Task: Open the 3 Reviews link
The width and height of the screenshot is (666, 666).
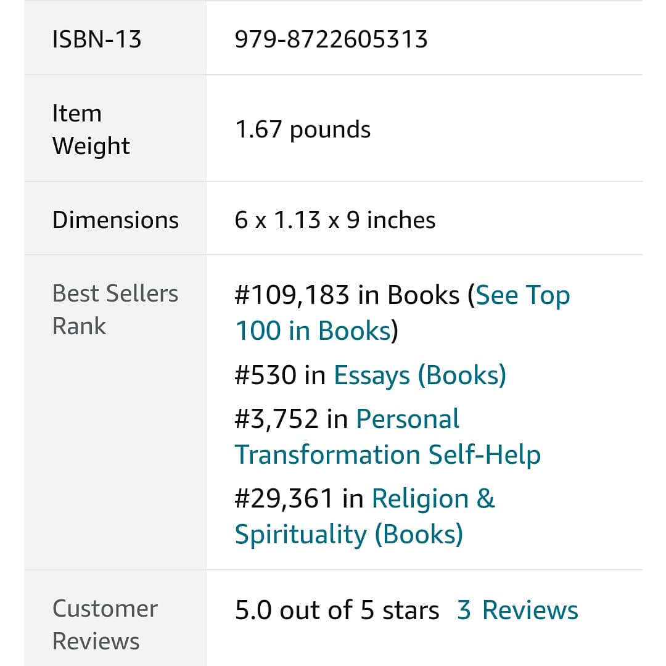Action: (517, 610)
